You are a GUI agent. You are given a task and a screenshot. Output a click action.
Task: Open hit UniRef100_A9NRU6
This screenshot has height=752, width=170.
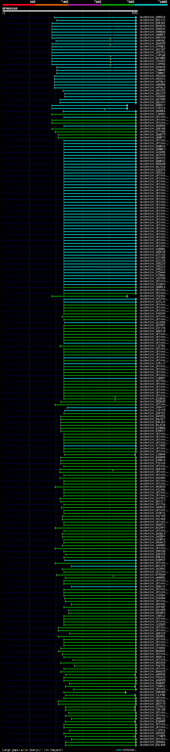pos(152,32)
